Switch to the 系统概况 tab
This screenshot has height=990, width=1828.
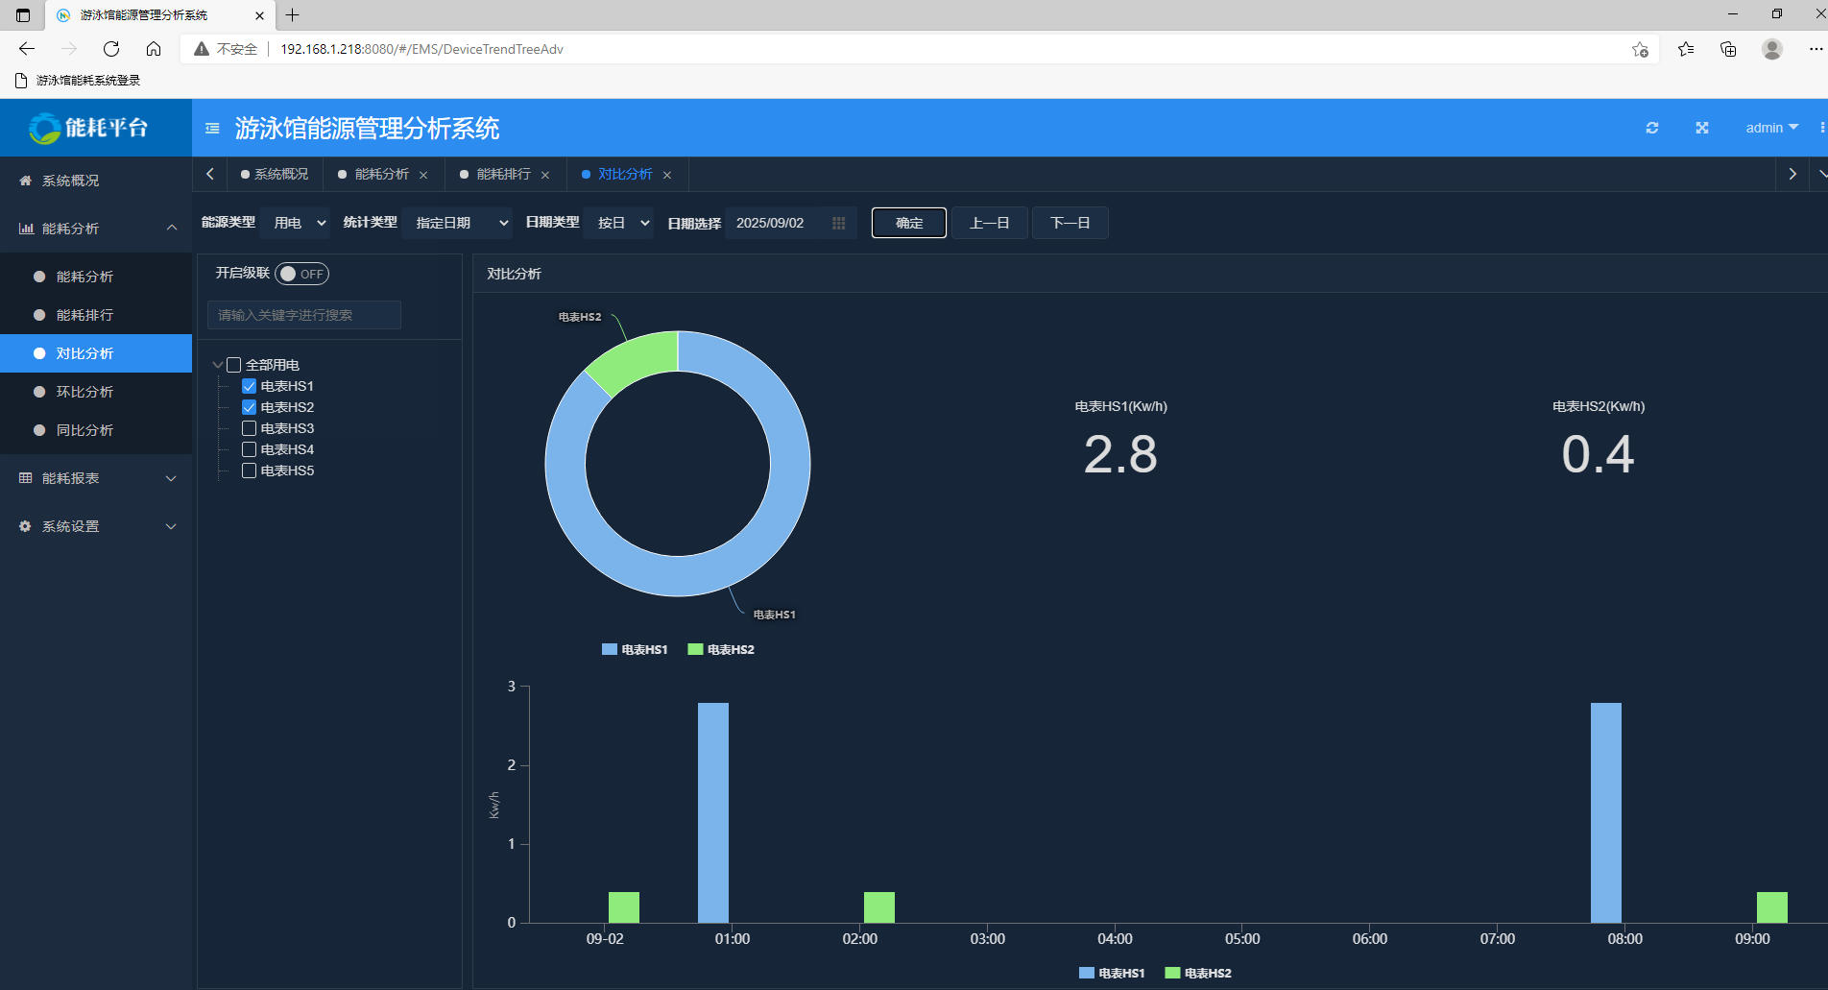tap(275, 174)
